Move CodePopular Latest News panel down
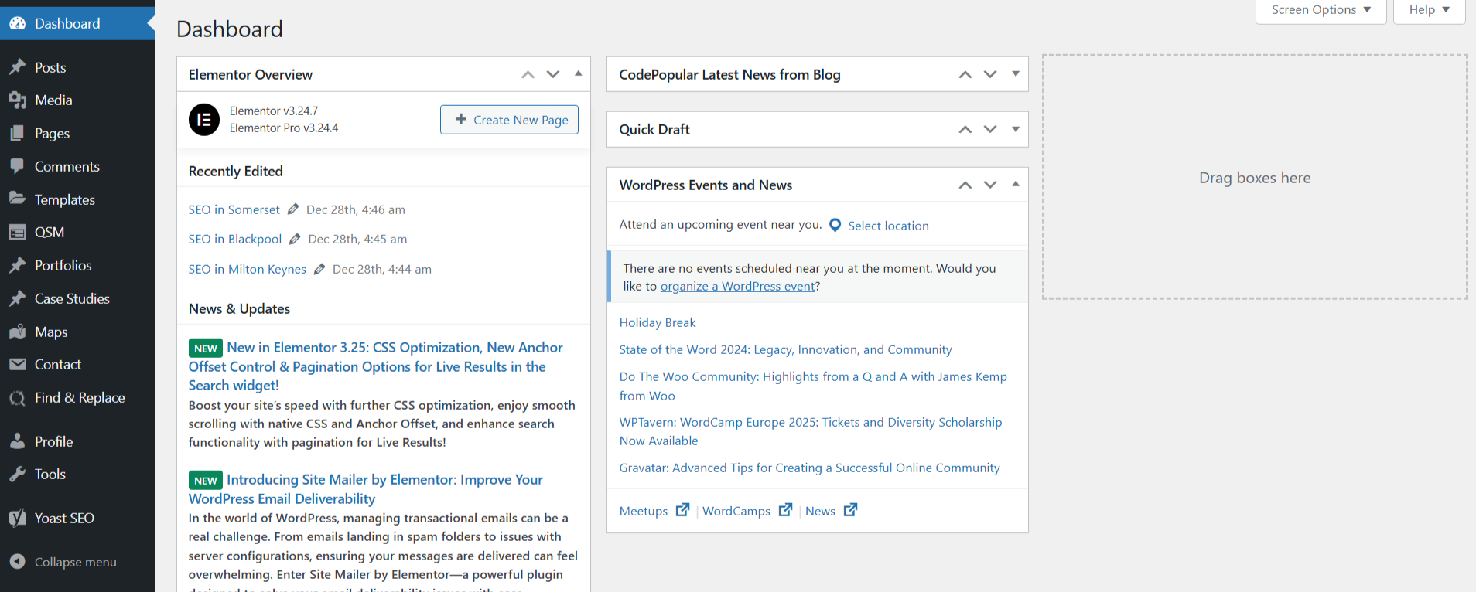The height and width of the screenshot is (592, 1476). click(990, 74)
